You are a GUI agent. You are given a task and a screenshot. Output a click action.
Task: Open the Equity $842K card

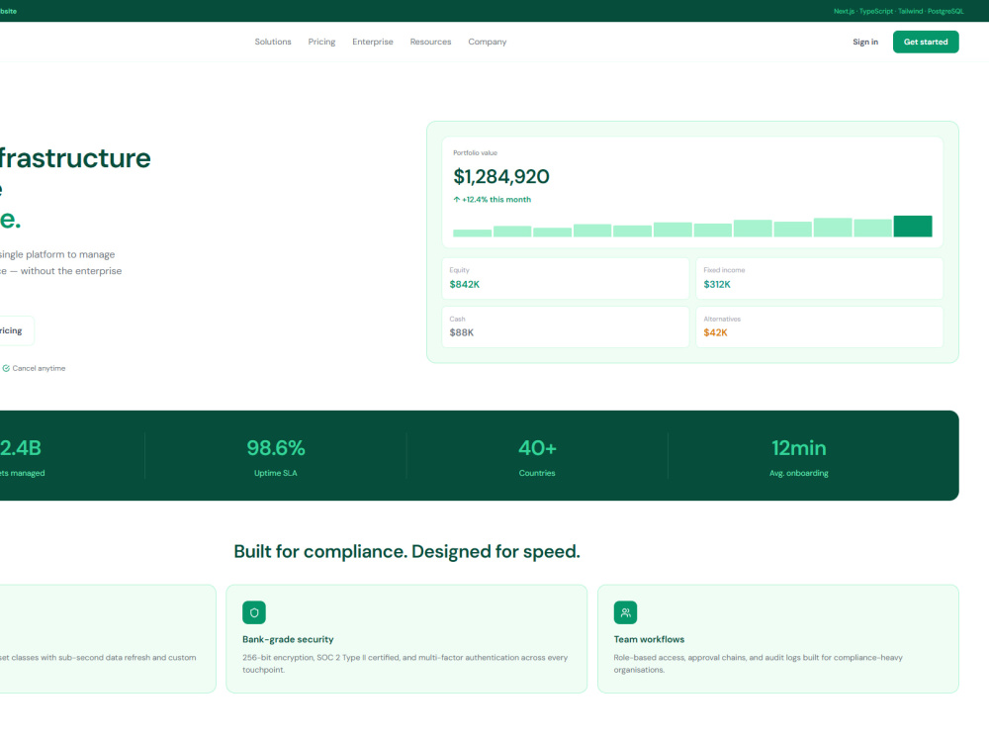[x=565, y=278]
